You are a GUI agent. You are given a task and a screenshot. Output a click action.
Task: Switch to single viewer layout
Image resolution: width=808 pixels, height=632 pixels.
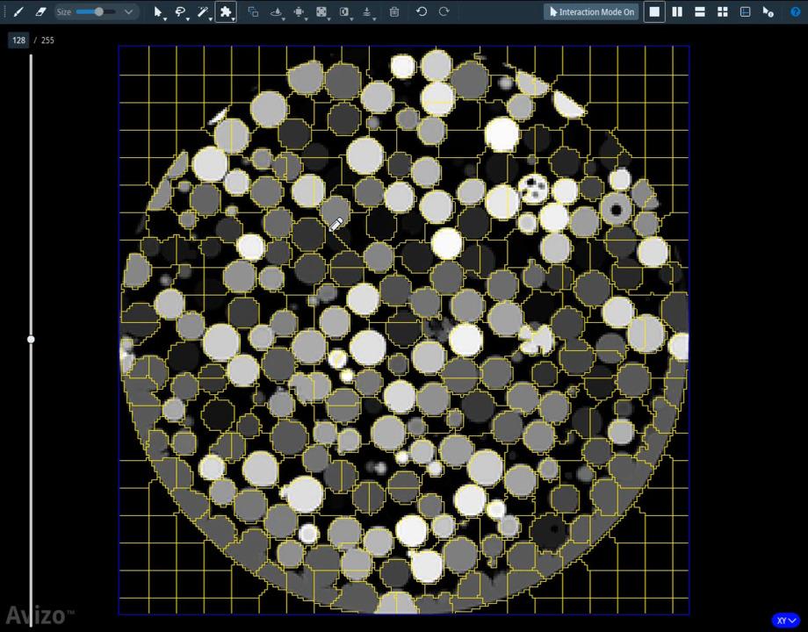click(x=654, y=12)
